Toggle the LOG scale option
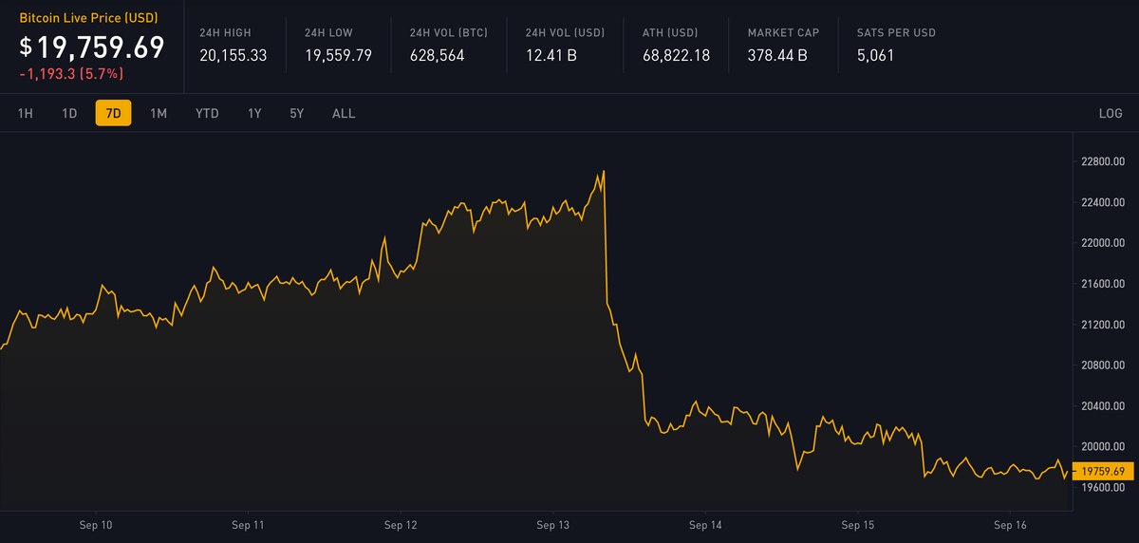1139x543 pixels. coord(1111,113)
